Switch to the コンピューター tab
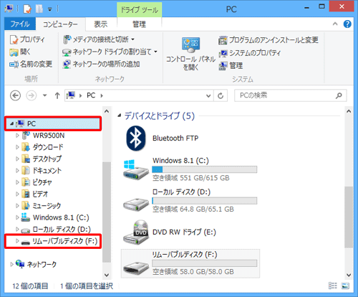Viewport: 358px width, 297px height. [60, 24]
